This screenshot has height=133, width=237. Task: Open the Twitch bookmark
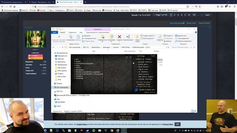click(70, 10)
